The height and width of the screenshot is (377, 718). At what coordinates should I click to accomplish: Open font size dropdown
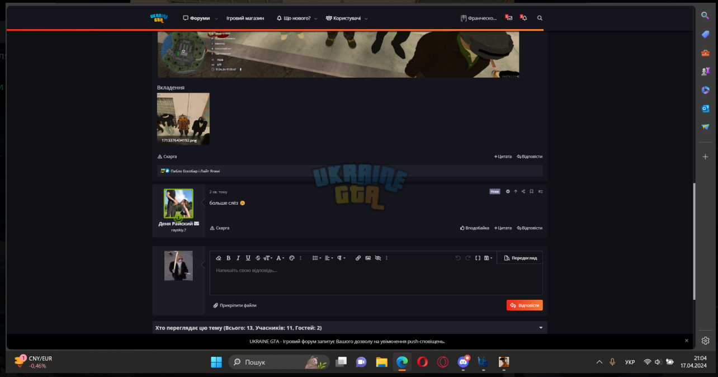click(x=268, y=258)
